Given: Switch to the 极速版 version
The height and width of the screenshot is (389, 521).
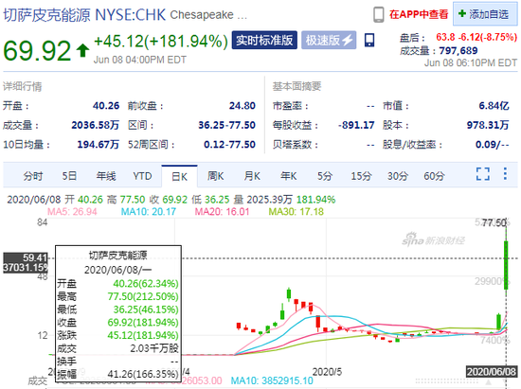Looking at the screenshot, I should 329,40.
